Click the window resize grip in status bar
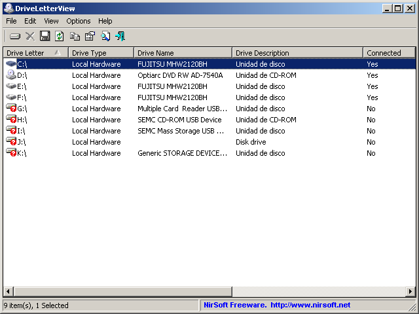Viewport: 419px width, 314px height. point(412,307)
